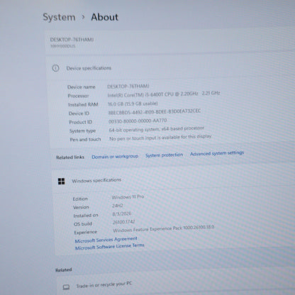Screen dimensions: 295x295
Task: Click the Windows logo icon beside Windows specifications
Action: coord(62,182)
